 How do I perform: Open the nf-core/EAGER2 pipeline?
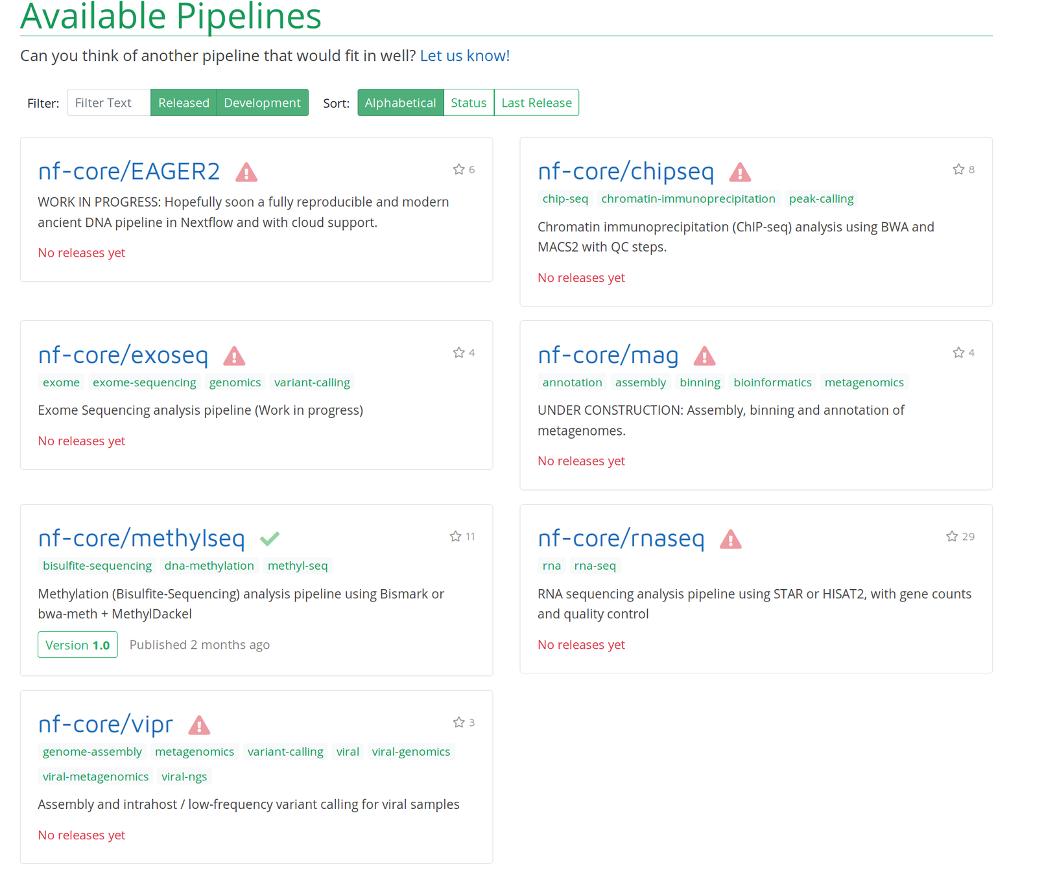coord(129,171)
